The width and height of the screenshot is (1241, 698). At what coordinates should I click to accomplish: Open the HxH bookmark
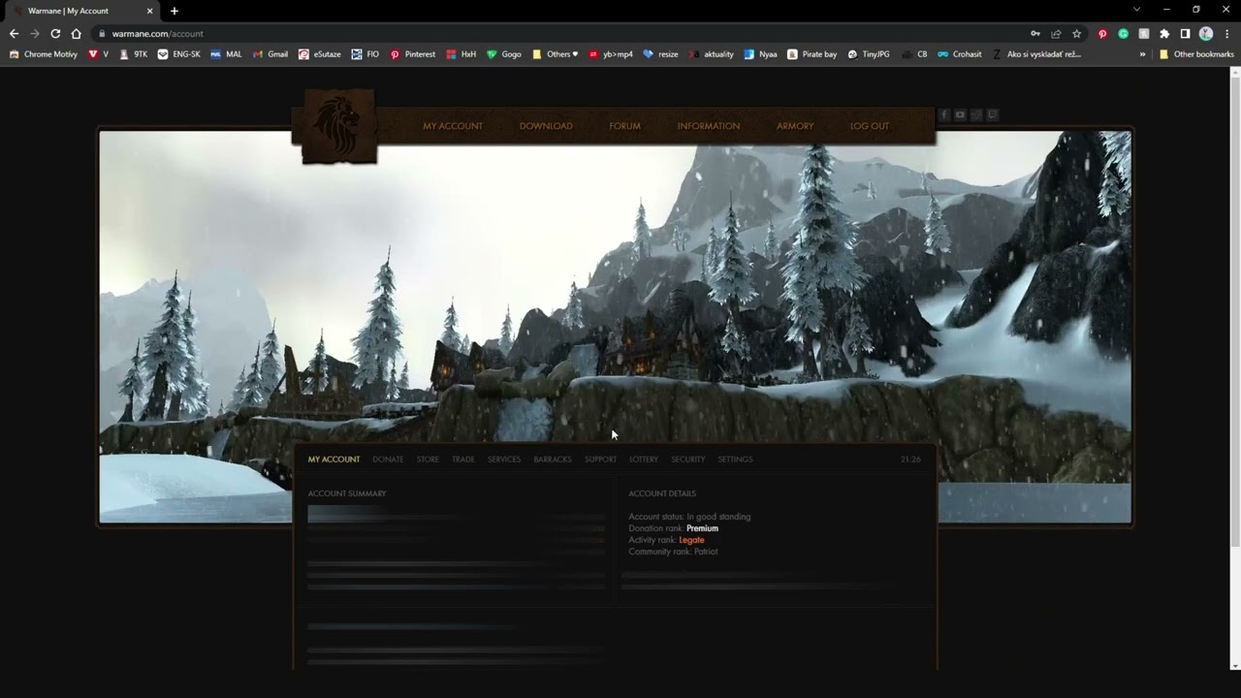461,54
